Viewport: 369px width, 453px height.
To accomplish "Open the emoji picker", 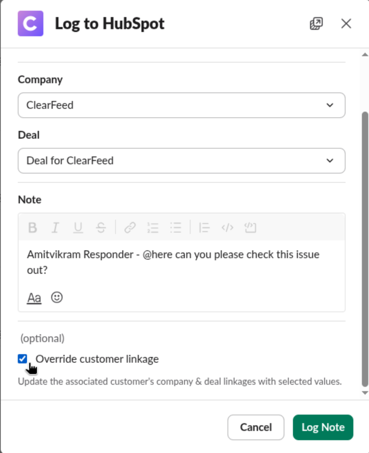I will (x=57, y=297).
